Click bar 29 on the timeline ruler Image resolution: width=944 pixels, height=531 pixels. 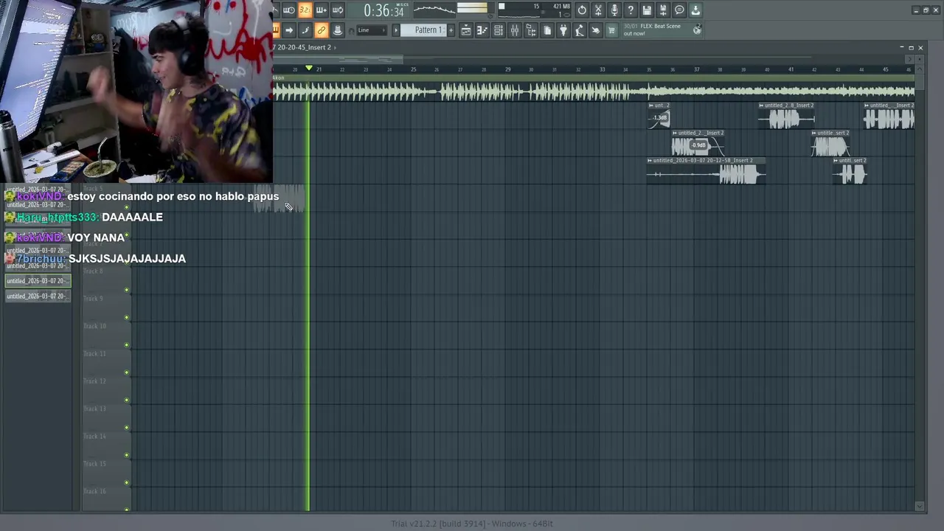point(507,69)
